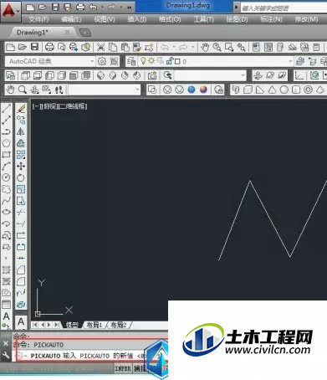Select the Line draw tool

click(x=7, y=108)
